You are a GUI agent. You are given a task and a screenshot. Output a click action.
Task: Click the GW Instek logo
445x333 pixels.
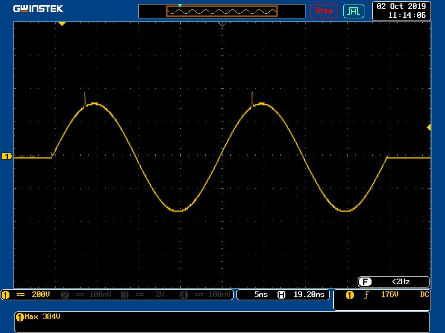click(x=38, y=9)
